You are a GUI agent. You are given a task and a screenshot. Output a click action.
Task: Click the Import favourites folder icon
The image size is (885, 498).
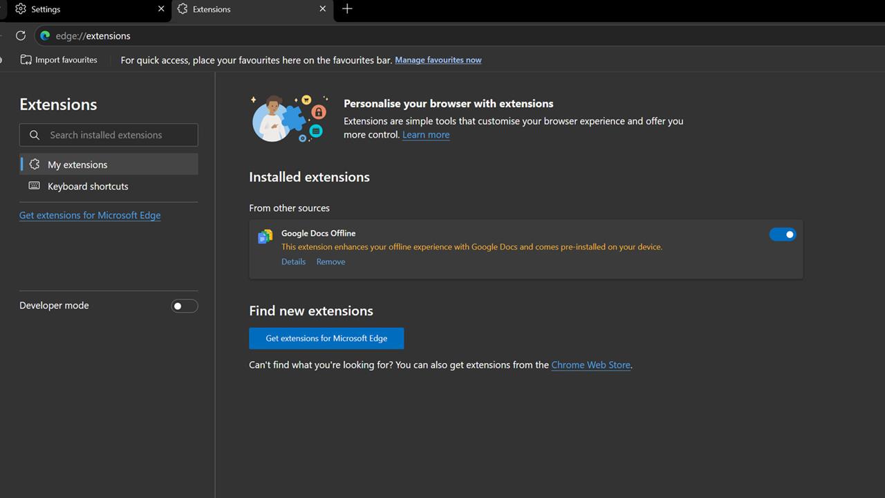26,60
